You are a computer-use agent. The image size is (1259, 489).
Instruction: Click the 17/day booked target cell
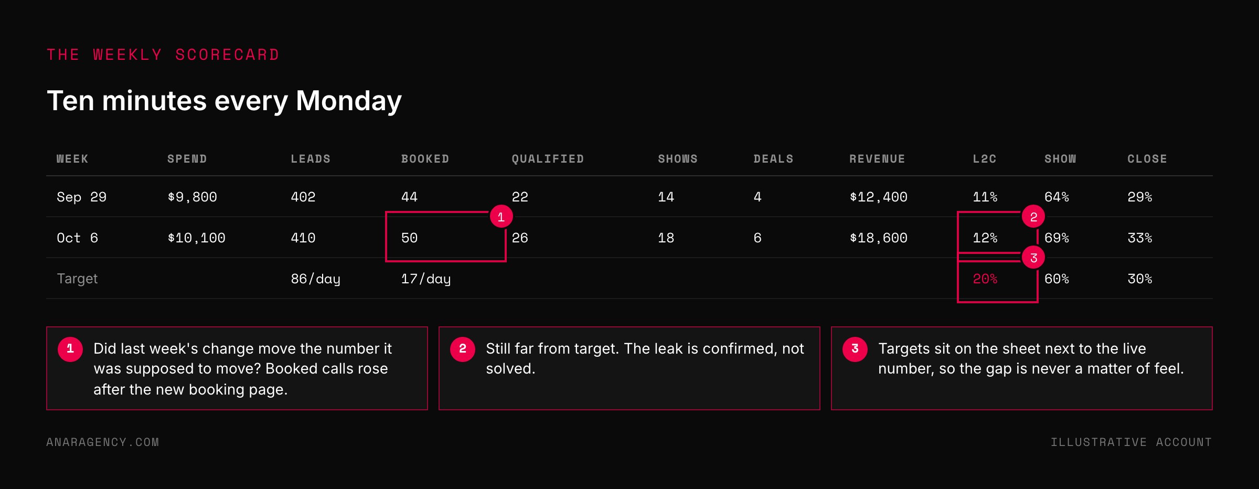(x=426, y=279)
